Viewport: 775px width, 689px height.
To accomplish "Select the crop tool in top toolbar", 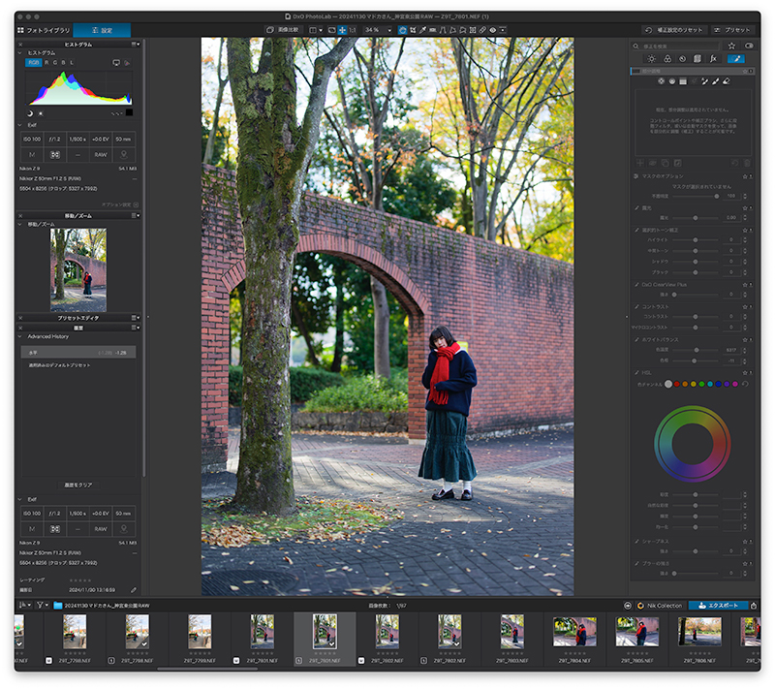I will [x=413, y=30].
